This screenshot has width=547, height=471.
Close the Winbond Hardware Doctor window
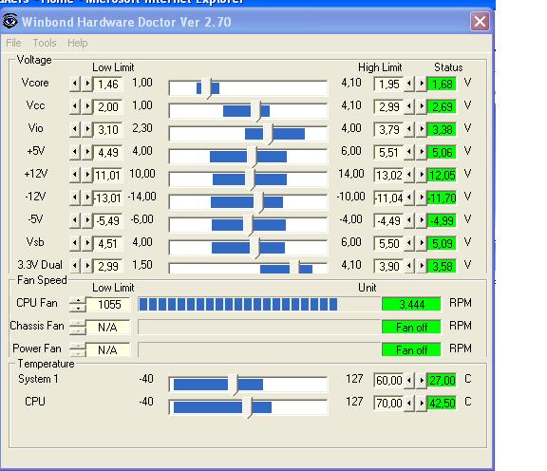coord(480,22)
